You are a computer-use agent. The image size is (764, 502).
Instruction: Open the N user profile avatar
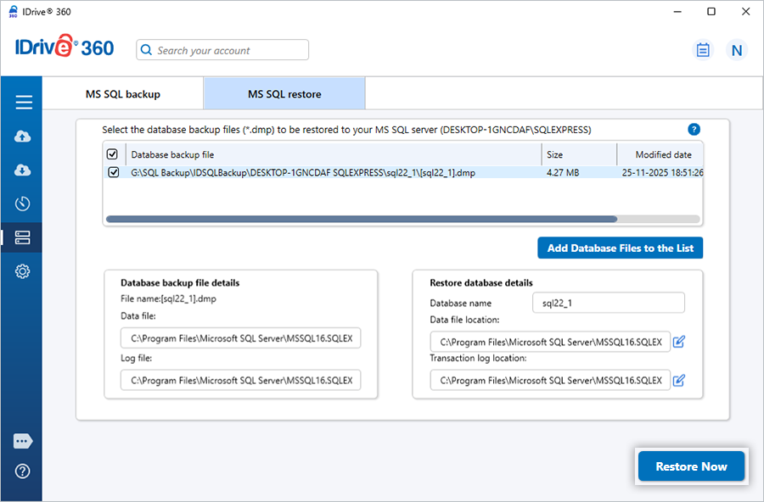pyautogui.click(x=736, y=50)
